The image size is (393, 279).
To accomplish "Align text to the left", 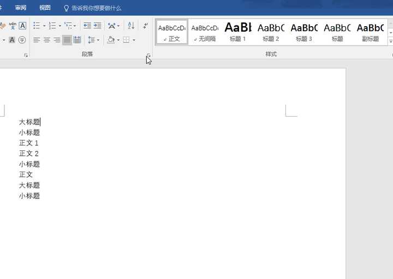I will pos(37,40).
